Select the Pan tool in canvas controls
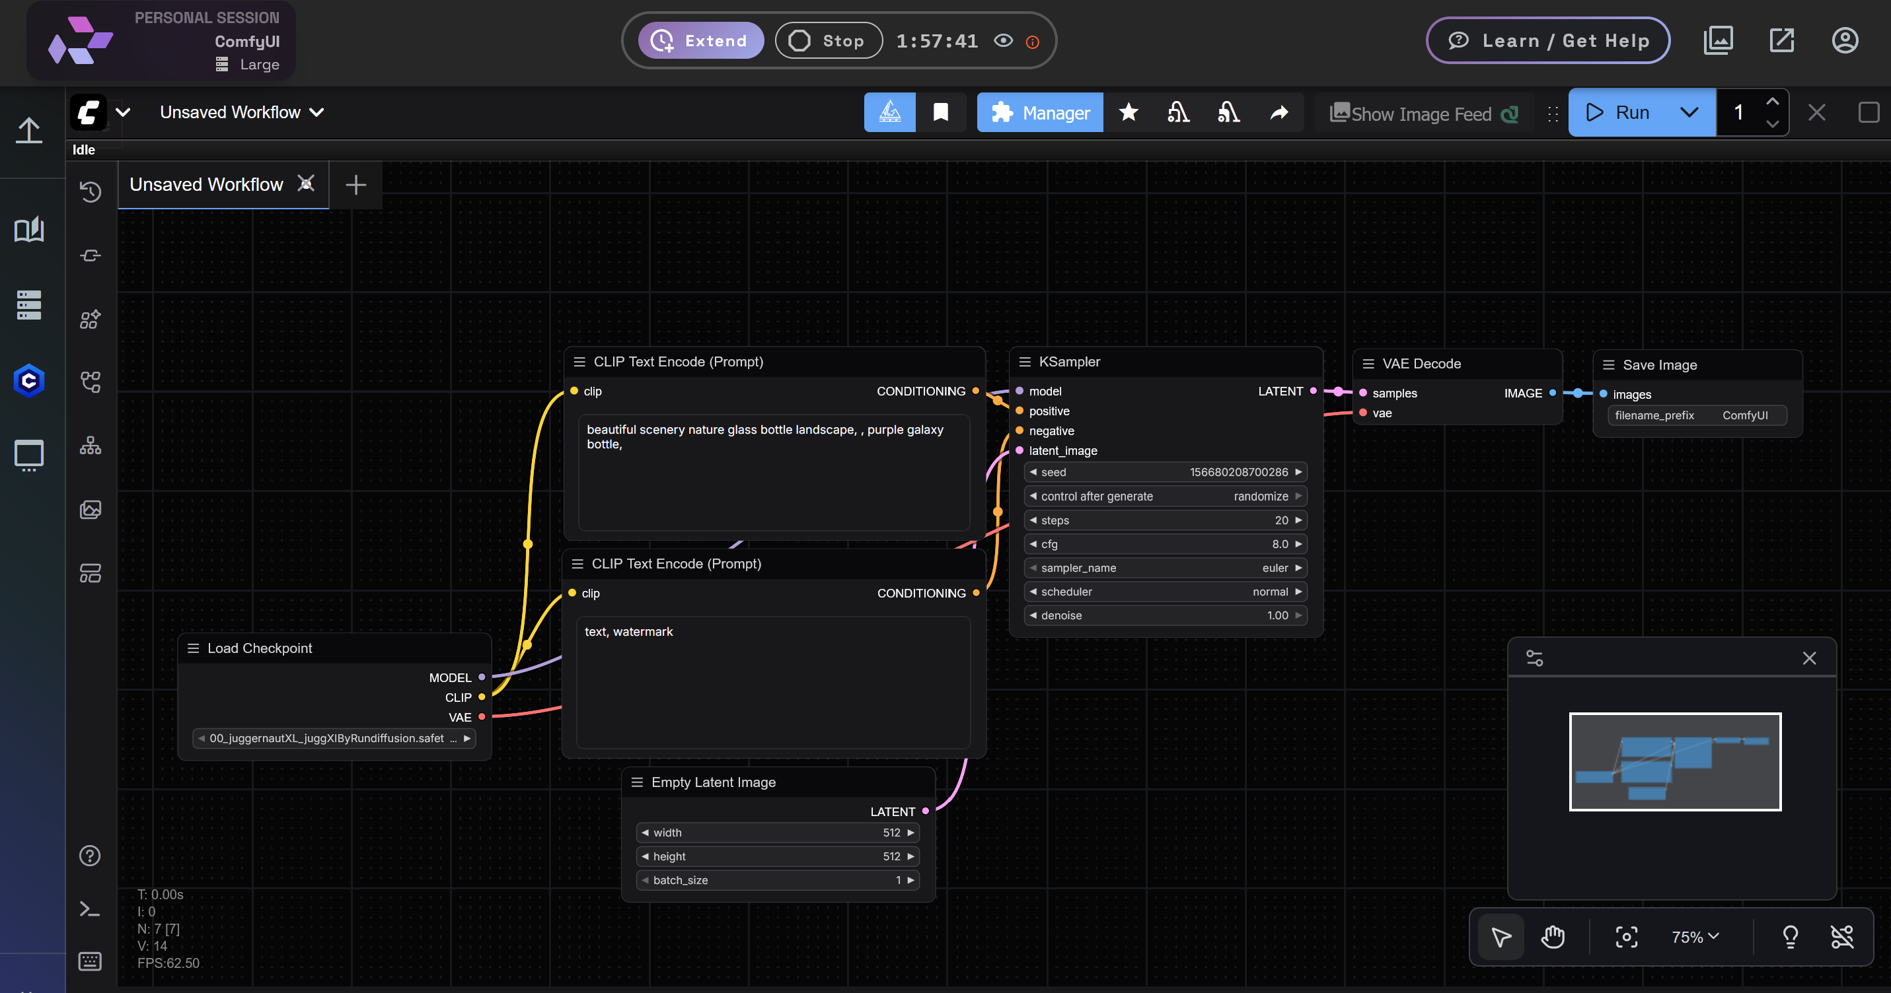 click(x=1554, y=936)
